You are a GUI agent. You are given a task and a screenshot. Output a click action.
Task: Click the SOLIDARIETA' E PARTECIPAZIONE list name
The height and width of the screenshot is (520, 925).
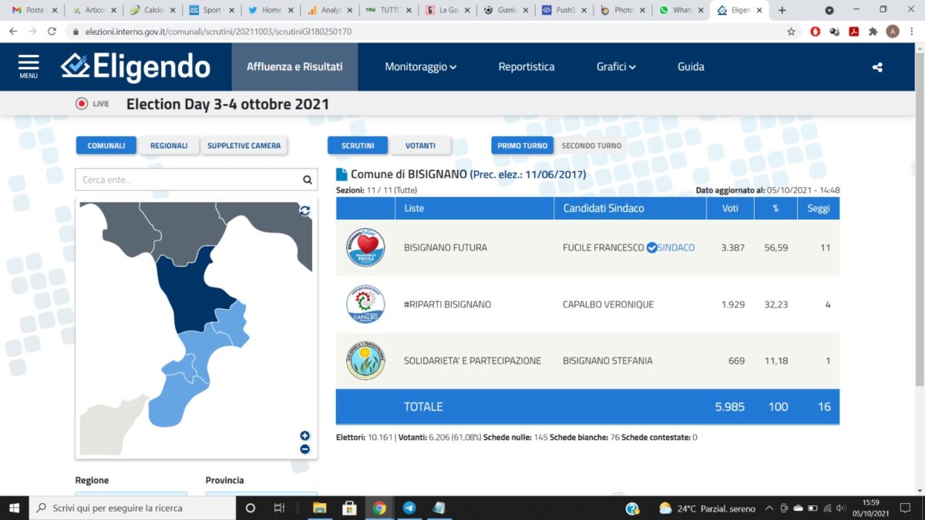click(x=473, y=361)
